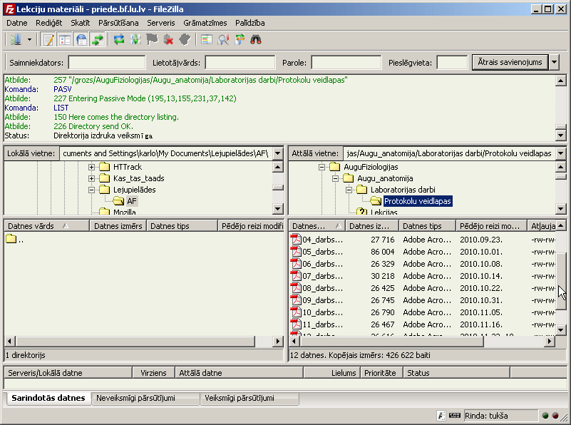Viewport: 571px width, 425px height.
Task: Open the Attālā vietne path dropdown
Action: point(561,153)
